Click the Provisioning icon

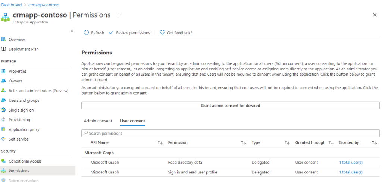pyautogui.click(x=4, y=120)
